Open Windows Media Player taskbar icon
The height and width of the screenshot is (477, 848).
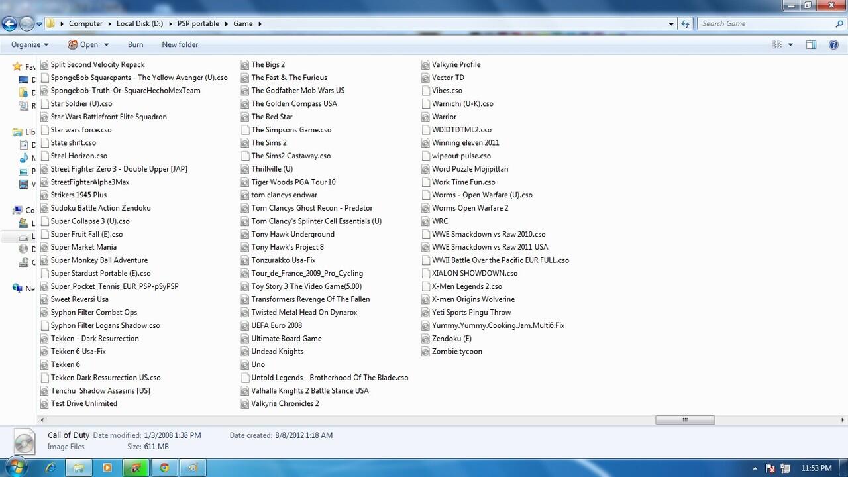point(107,468)
